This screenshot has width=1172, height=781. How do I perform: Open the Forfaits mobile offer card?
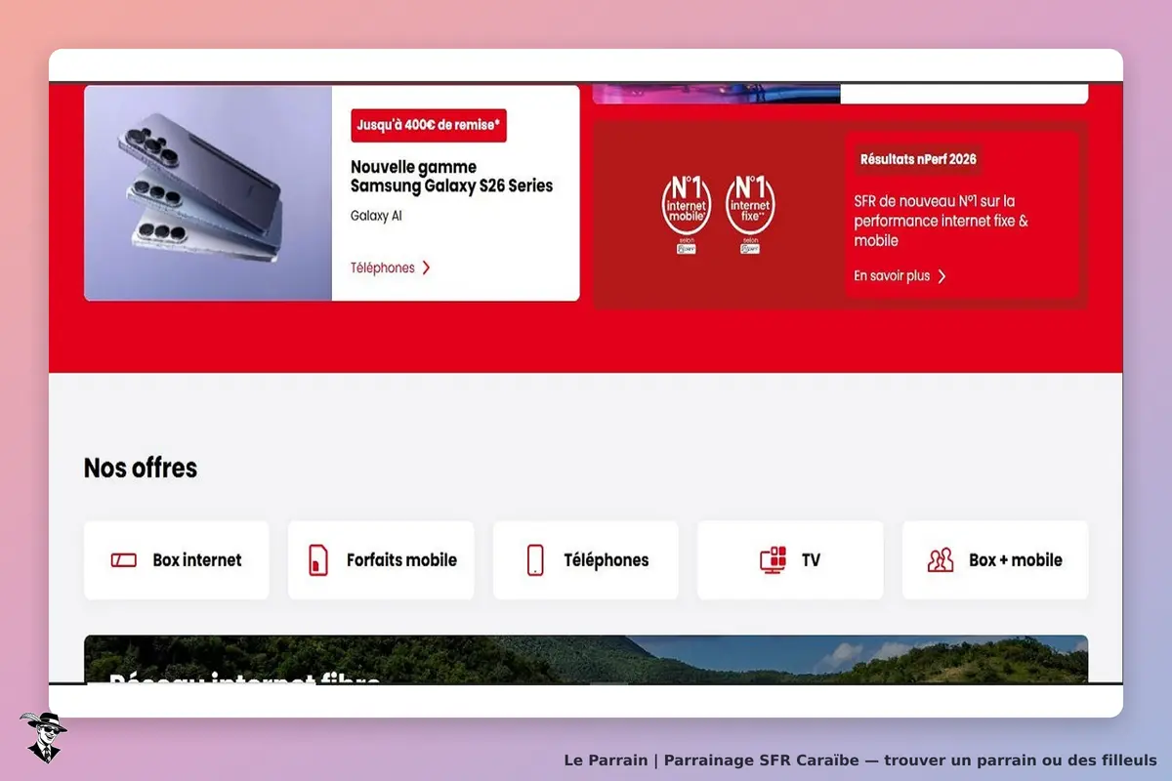[x=381, y=560]
